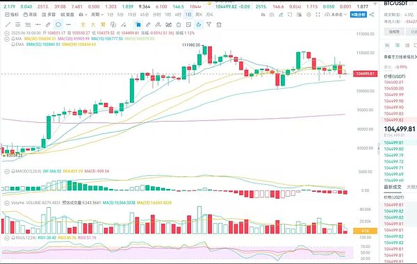Click the blue bookmark flag tool
This screenshot has width=417, height=264.
138,25
